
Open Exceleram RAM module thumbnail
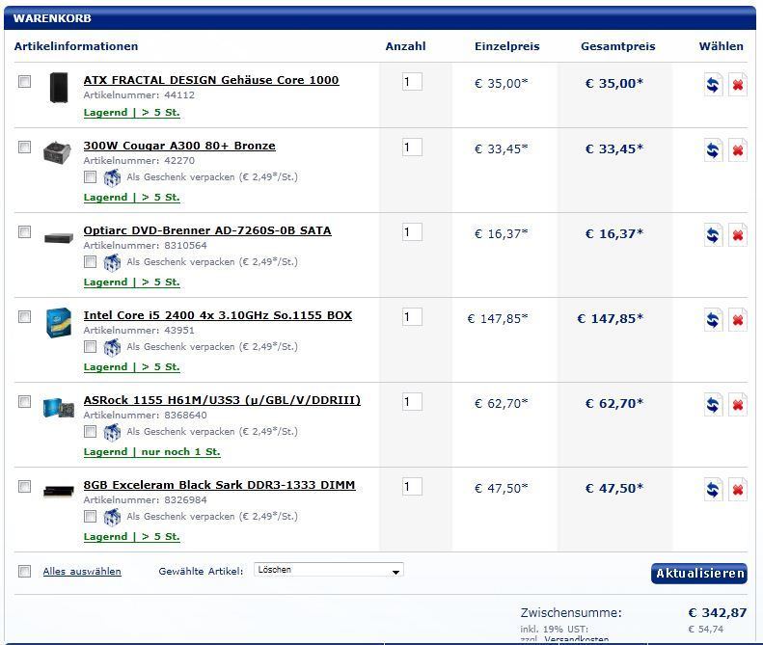59,492
